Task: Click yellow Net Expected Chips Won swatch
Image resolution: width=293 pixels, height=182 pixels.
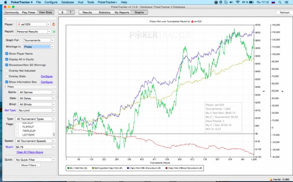Action: pos(93,168)
